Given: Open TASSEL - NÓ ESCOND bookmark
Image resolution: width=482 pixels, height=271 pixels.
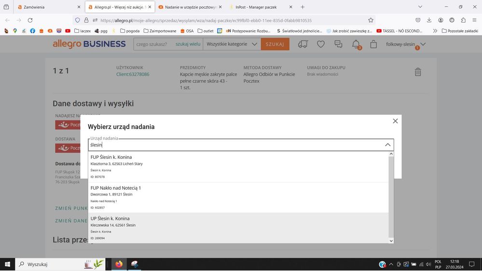Looking at the screenshot, I should pos(399,31).
